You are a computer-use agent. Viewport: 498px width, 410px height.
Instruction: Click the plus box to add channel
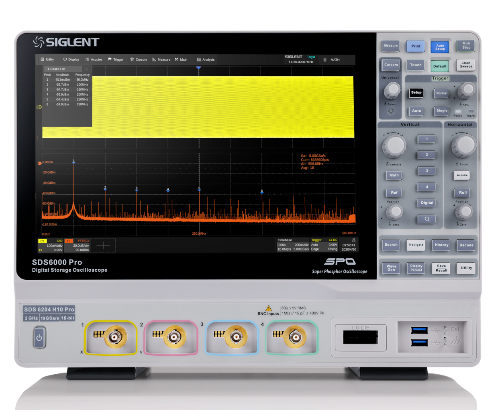tap(103, 246)
